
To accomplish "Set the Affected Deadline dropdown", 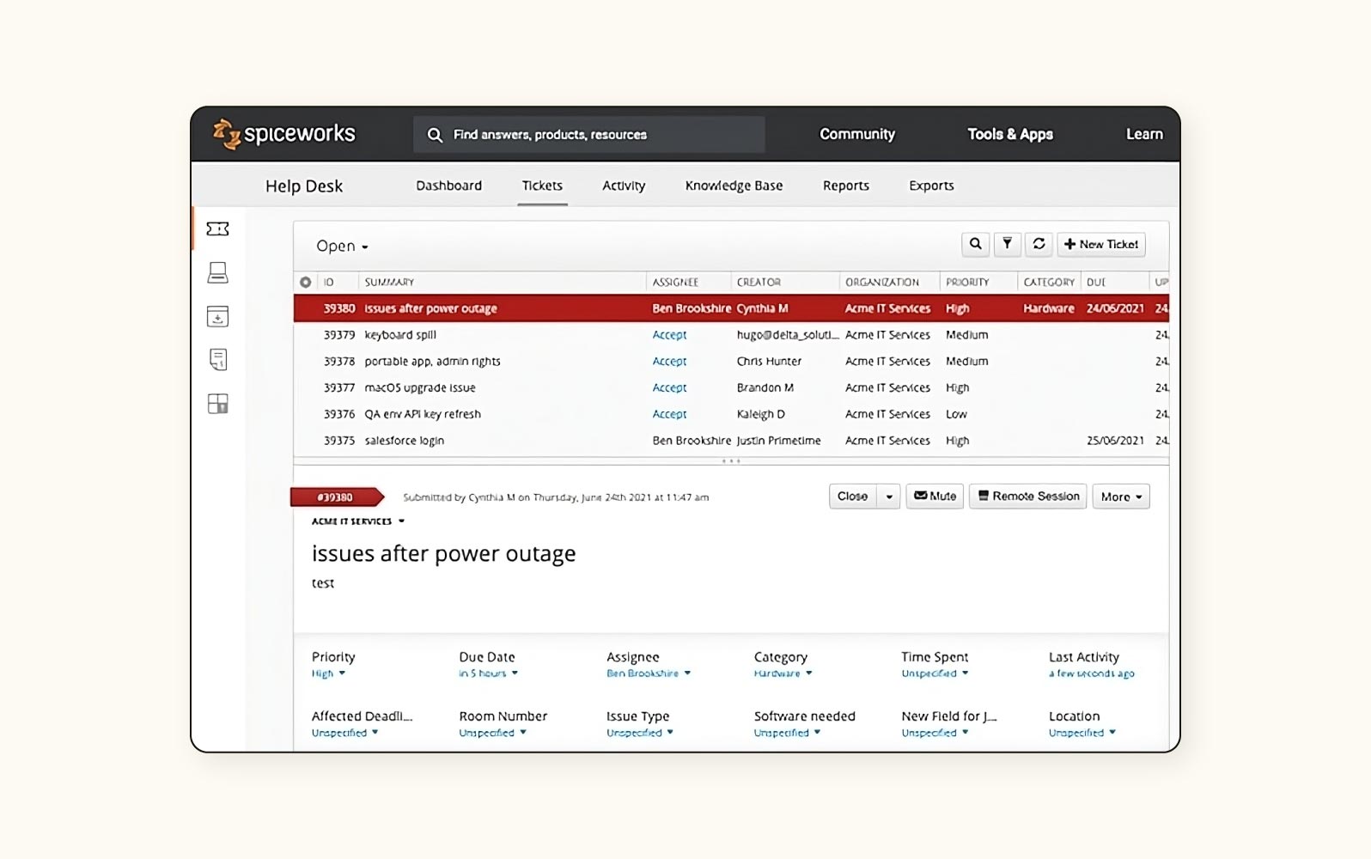I will click(344, 733).
